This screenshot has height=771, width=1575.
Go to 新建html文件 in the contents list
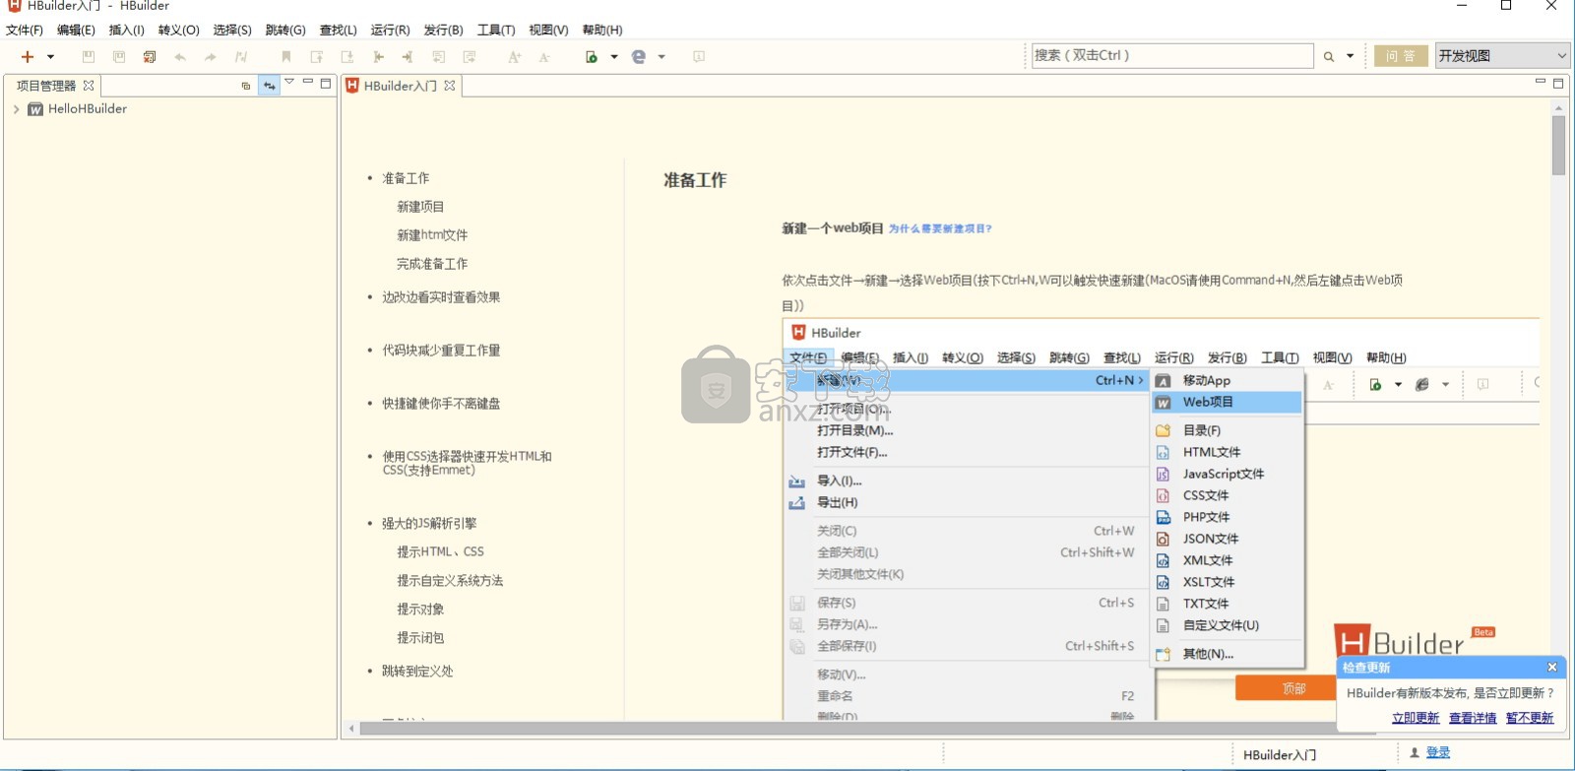[432, 235]
